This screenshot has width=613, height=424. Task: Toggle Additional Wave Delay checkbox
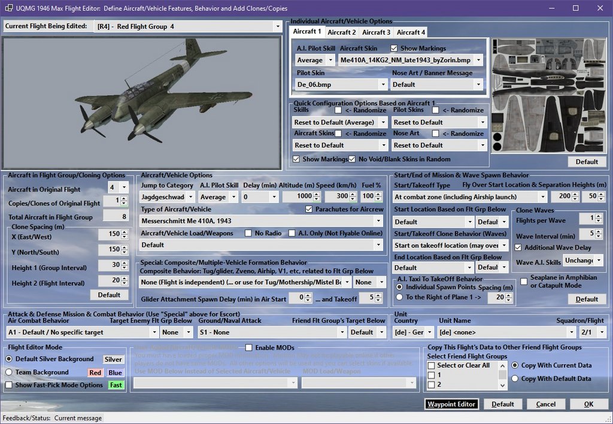coord(518,247)
